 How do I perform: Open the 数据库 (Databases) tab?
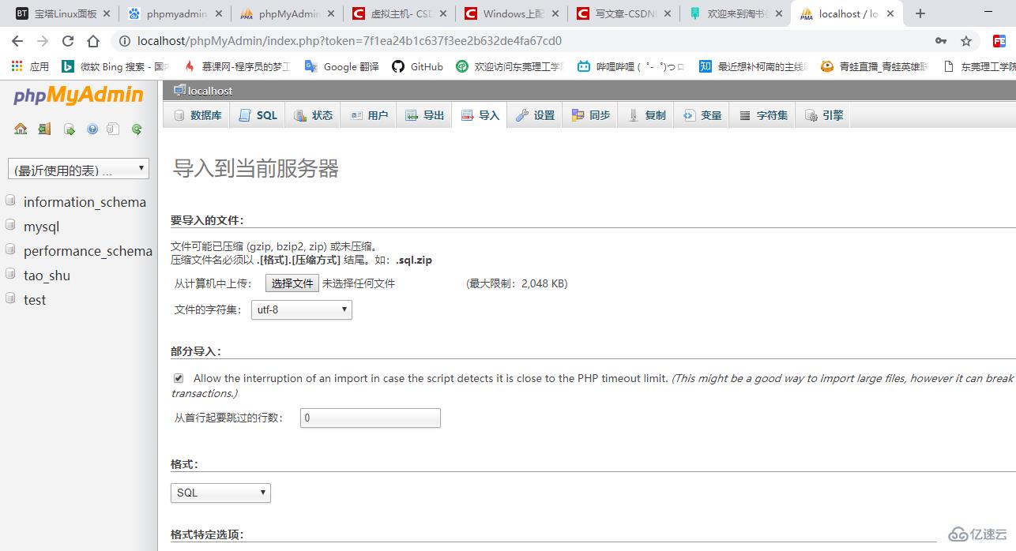198,114
